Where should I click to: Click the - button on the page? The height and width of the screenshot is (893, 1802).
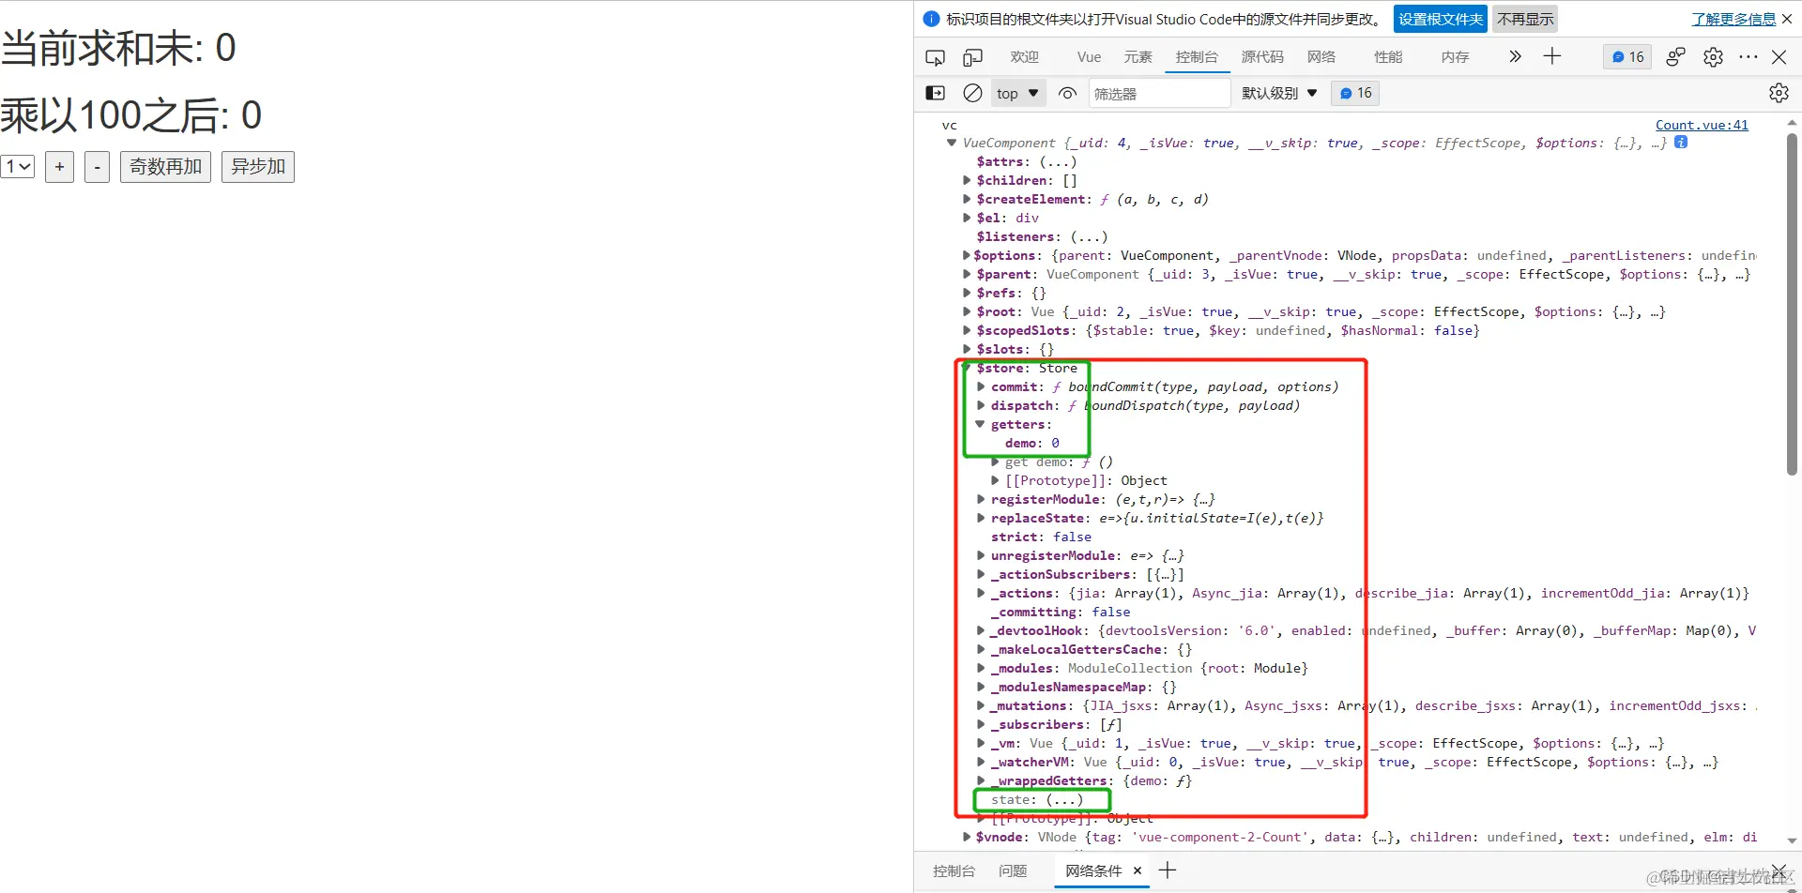click(x=97, y=167)
